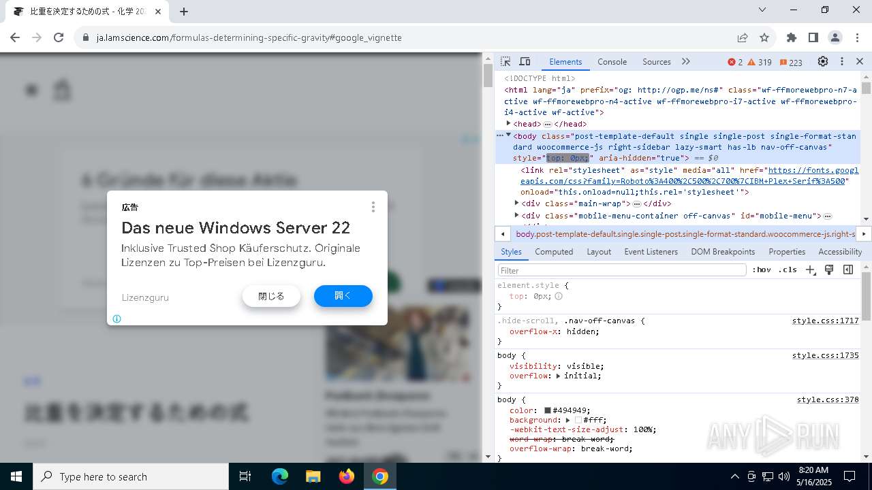
Task: Open DevTools settings gear
Action: (823, 61)
